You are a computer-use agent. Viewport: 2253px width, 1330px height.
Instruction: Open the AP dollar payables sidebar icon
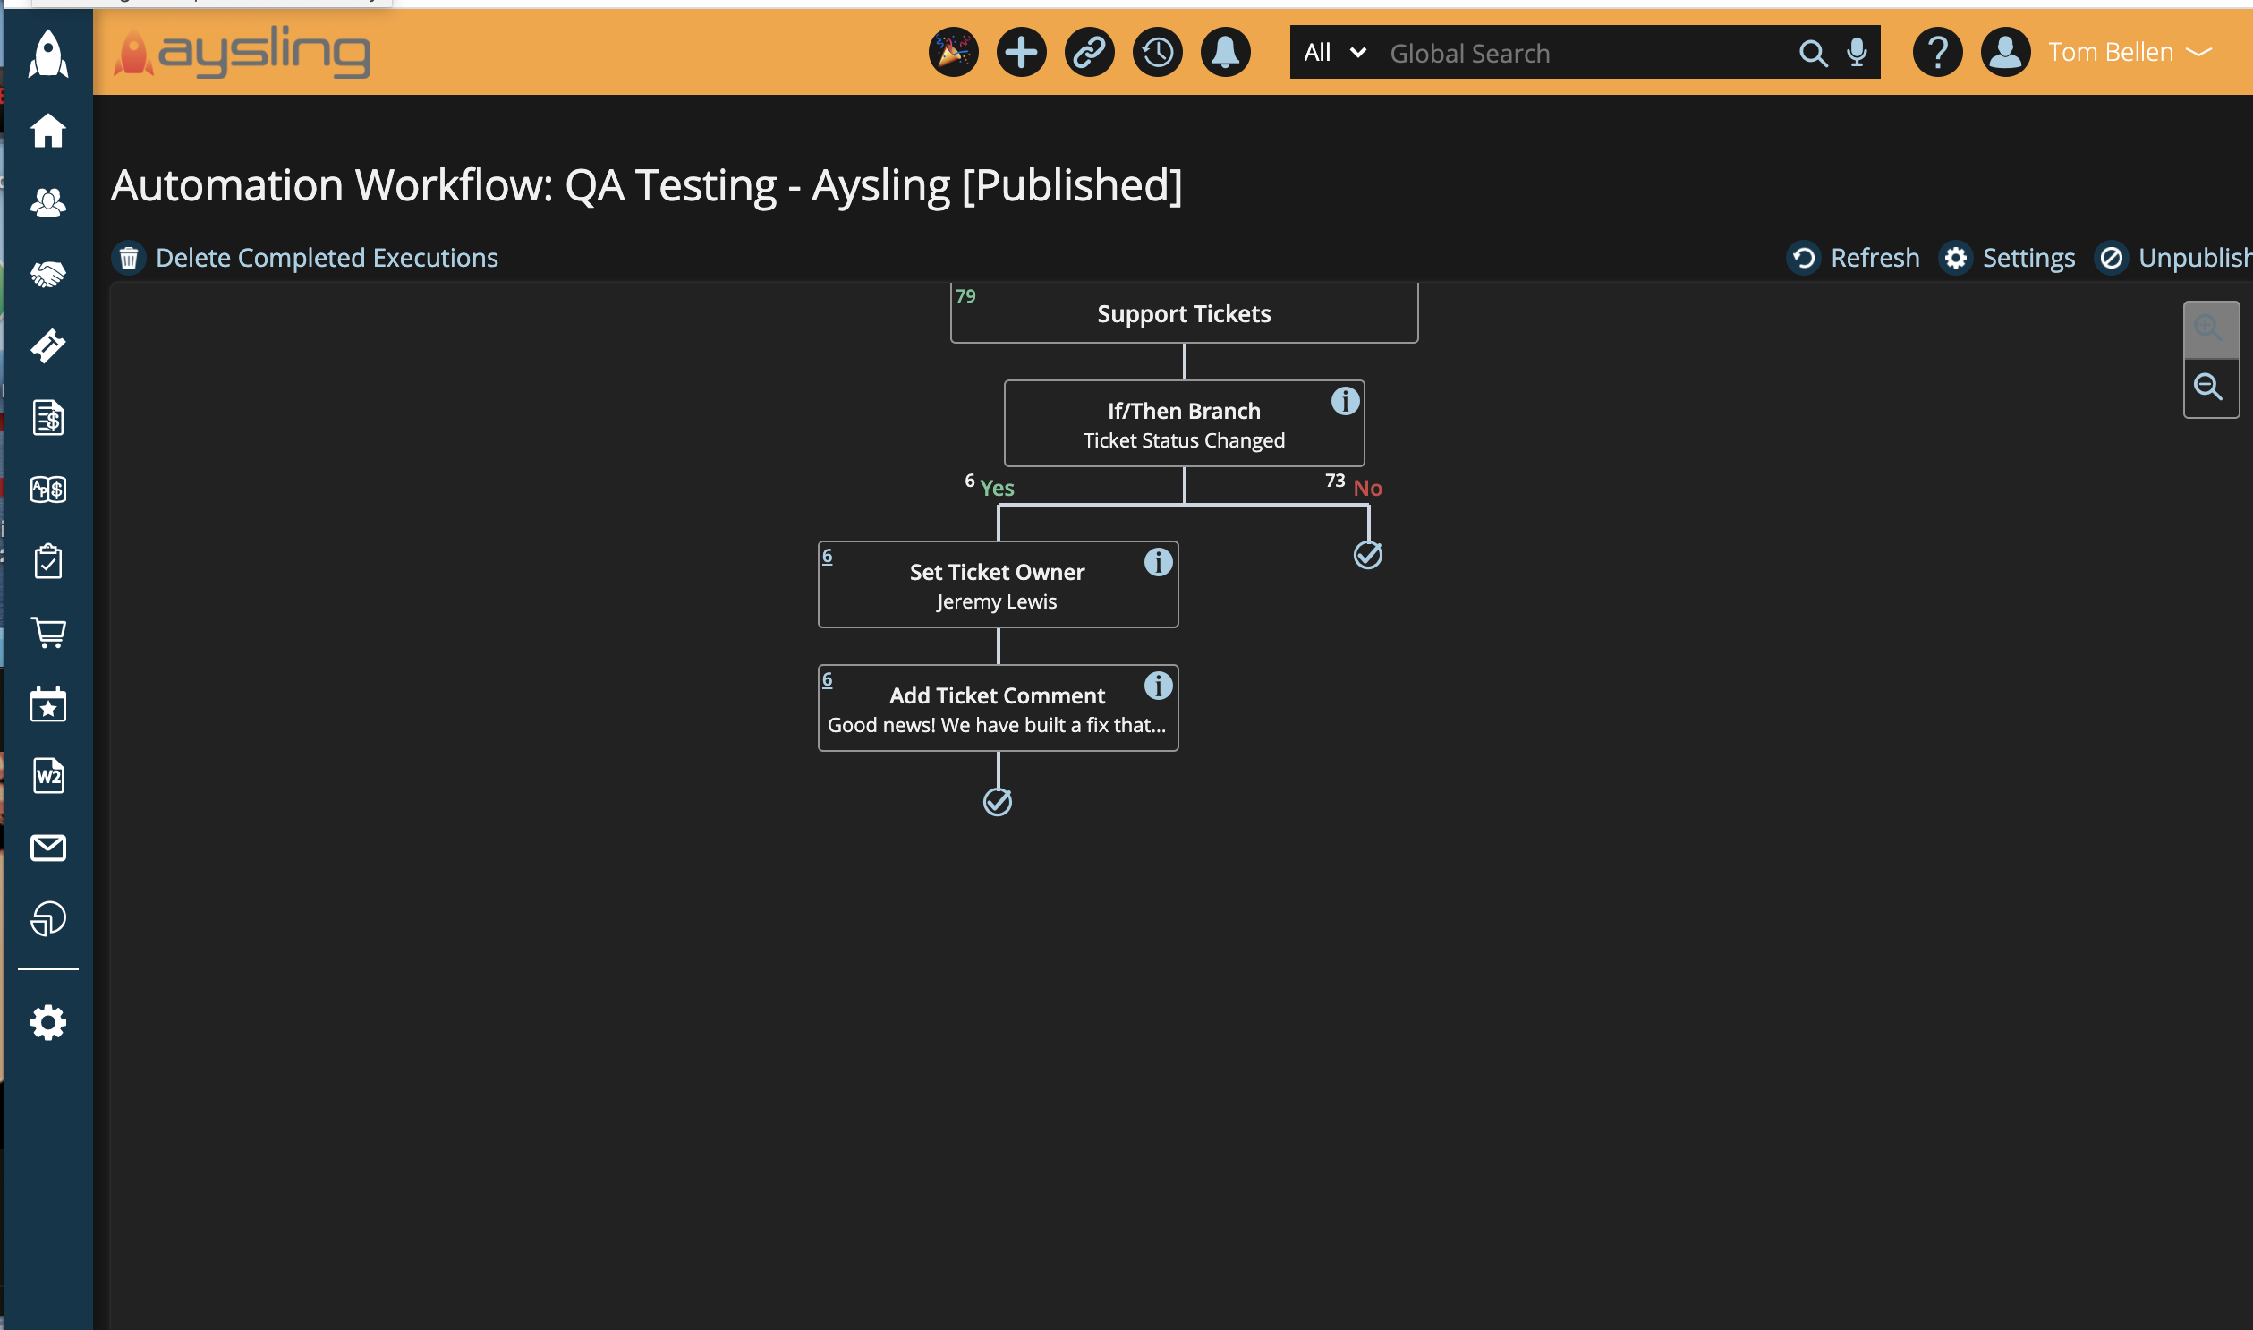[48, 490]
